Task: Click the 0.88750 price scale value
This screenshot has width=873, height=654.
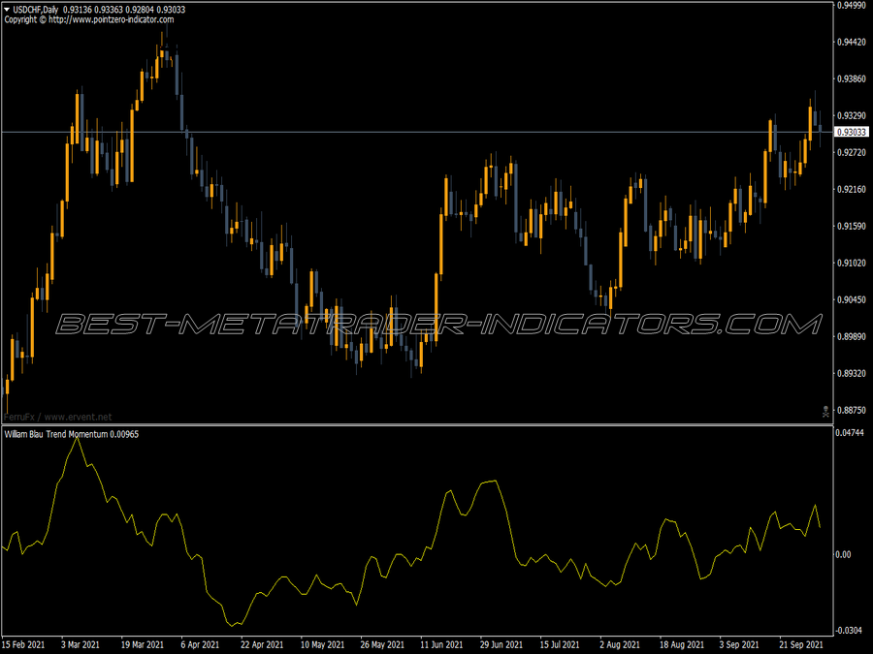Action: click(x=852, y=410)
